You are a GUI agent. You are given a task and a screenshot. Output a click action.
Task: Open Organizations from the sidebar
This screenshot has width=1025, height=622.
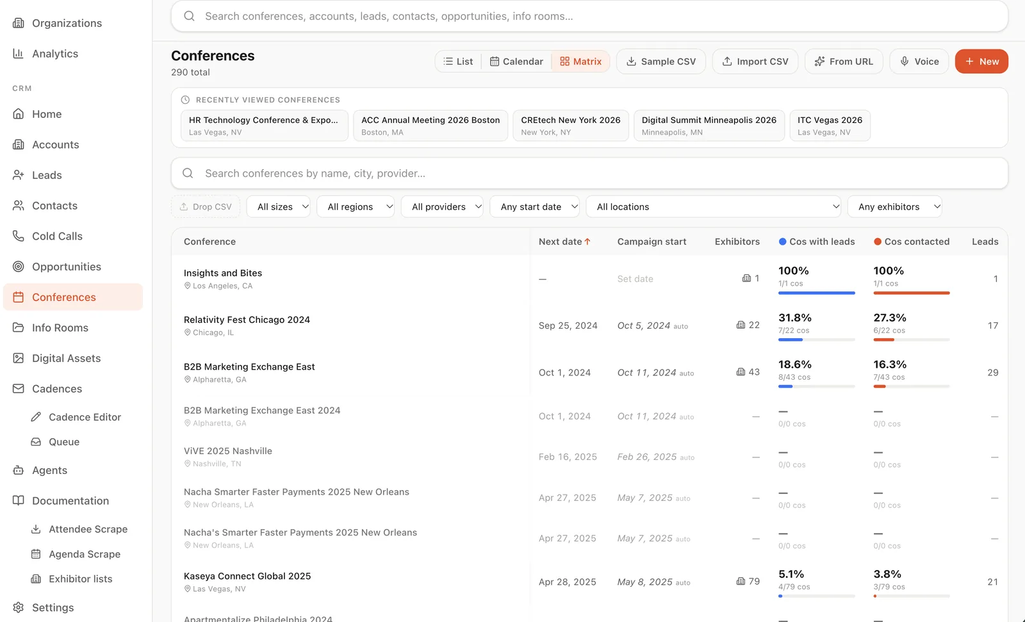pyautogui.click(x=67, y=23)
